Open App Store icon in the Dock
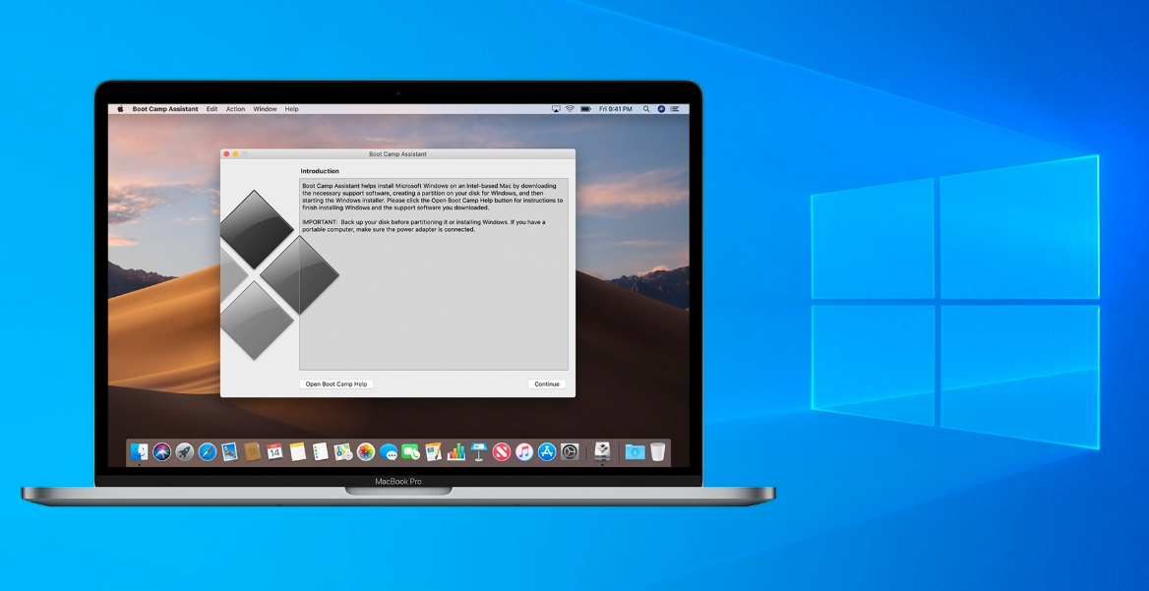1149x591 pixels. coord(547,452)
